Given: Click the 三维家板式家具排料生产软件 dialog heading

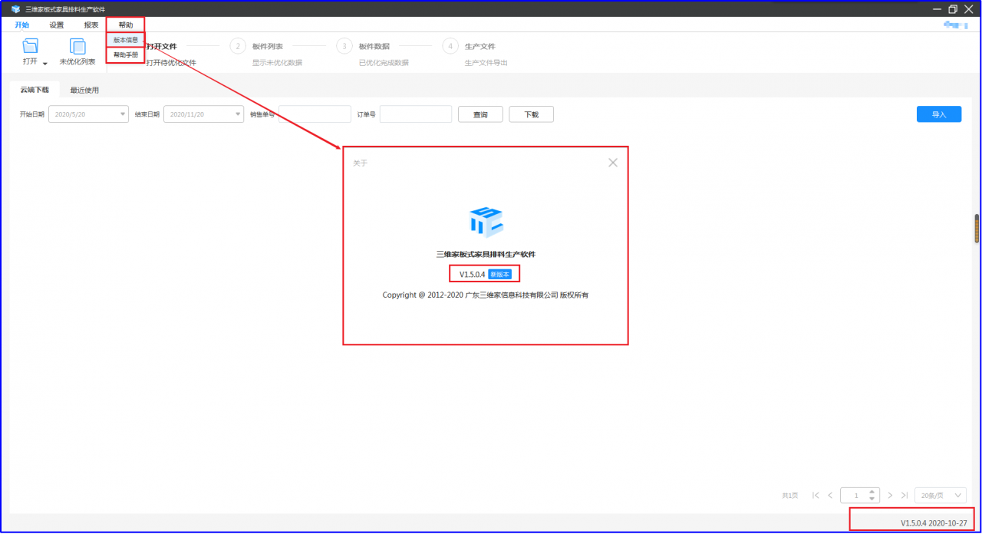Looking at the screenshot, I should [x=486, y=254].
